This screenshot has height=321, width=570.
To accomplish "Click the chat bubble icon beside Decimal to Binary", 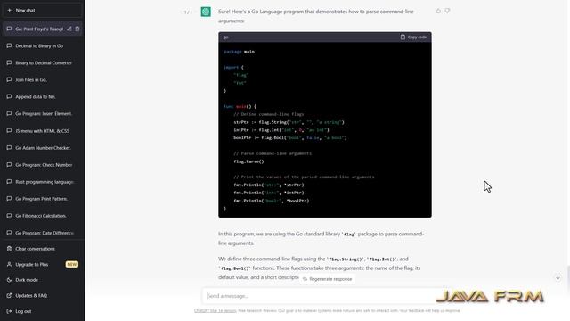I will [x=9, y=45].
